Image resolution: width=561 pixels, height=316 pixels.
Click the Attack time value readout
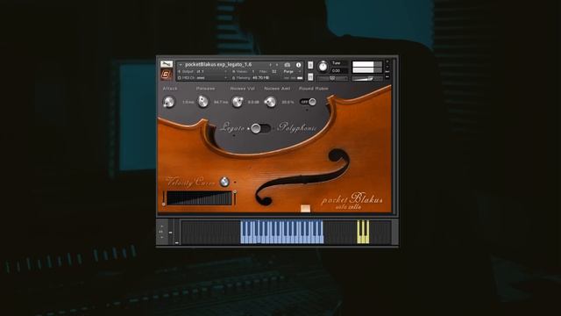pyautogui.click(x=188, y=103)
